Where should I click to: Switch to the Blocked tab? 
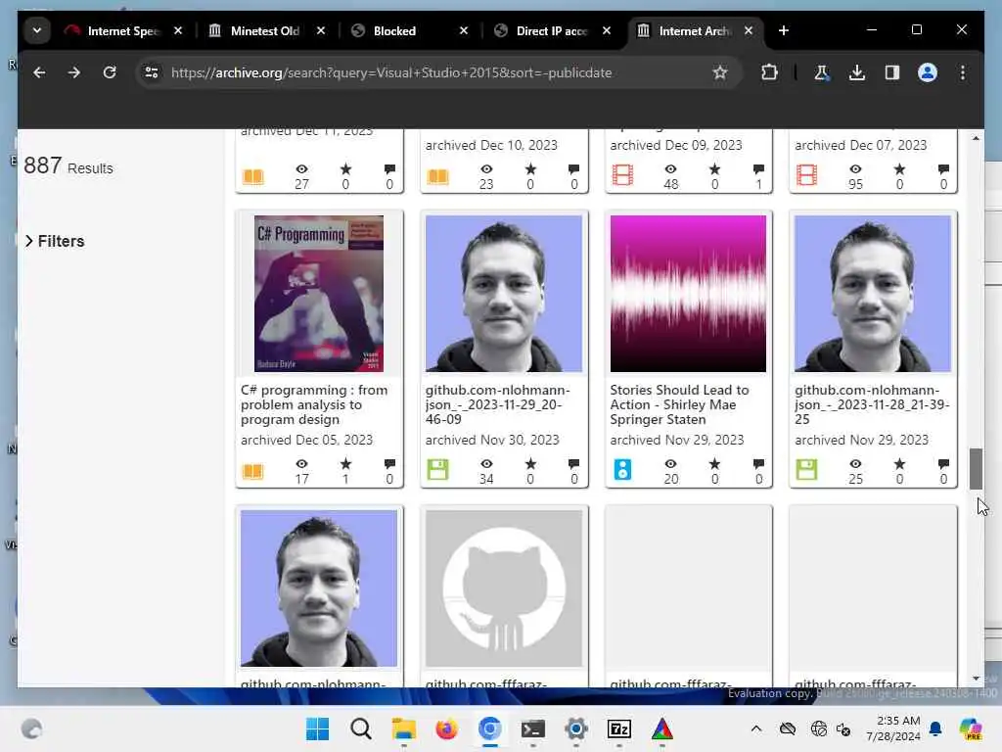coord(395,30)
